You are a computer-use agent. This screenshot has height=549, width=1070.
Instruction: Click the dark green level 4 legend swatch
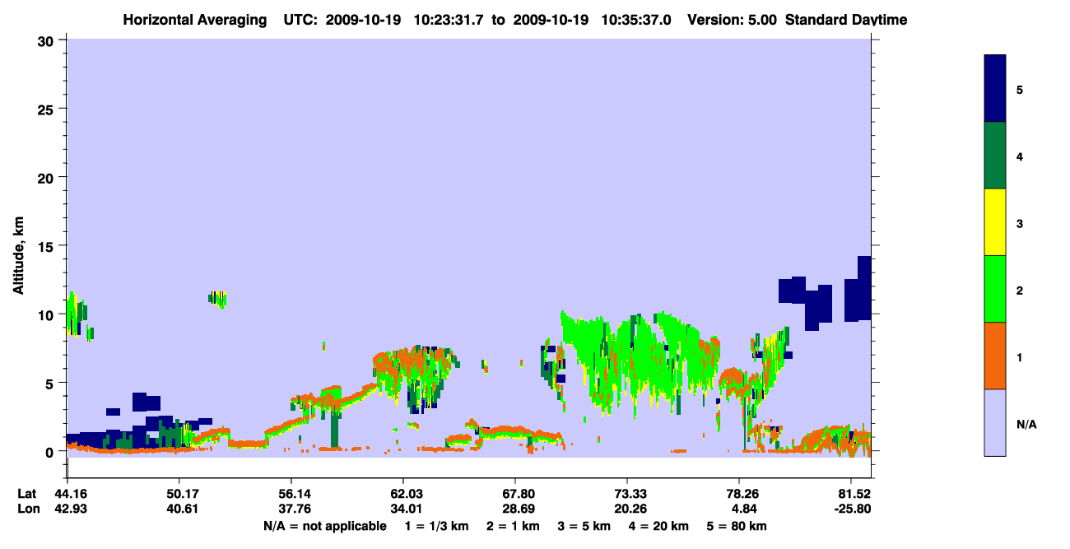(x=995, y=156)
